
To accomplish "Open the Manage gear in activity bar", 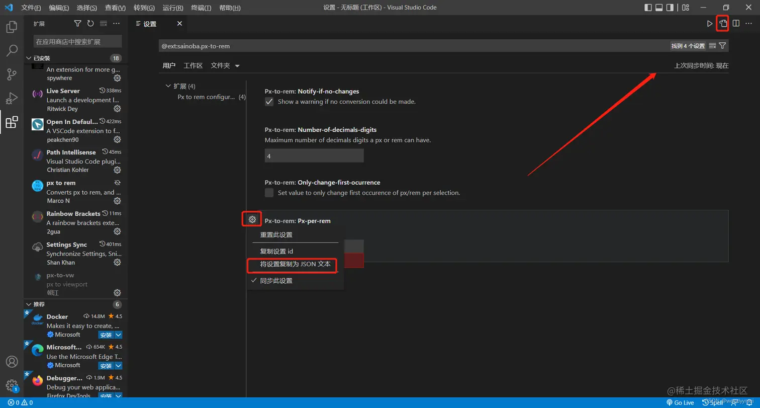I will click(x=12, y=386).
